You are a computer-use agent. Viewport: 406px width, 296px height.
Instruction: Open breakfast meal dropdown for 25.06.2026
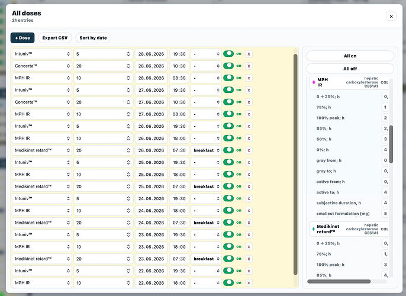click(206, 186)
